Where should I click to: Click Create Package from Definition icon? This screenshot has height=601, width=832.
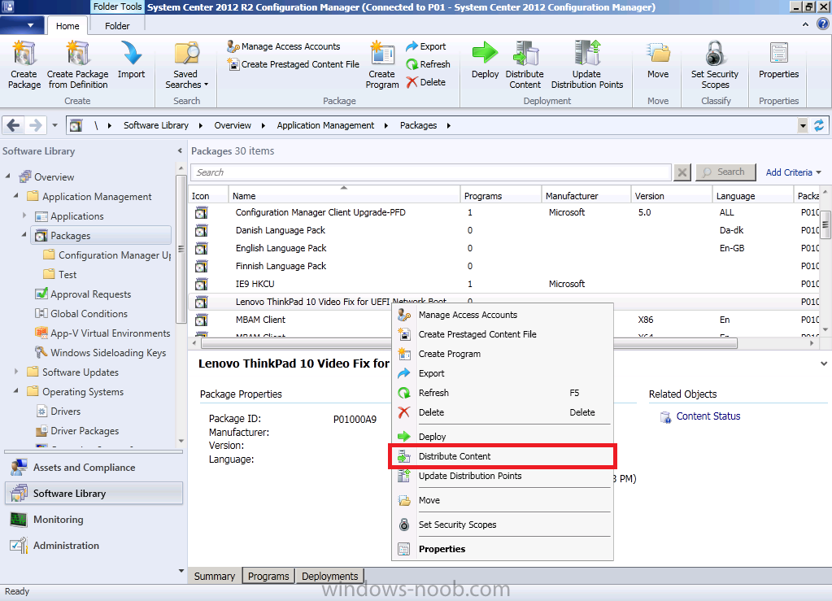pos(77,64)
